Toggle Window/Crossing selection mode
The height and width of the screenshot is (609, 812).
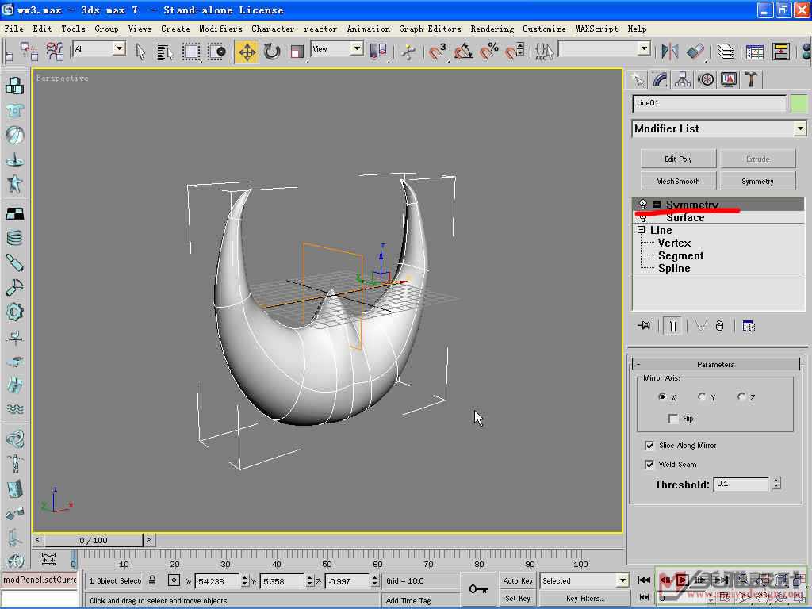tap(217, 52)
